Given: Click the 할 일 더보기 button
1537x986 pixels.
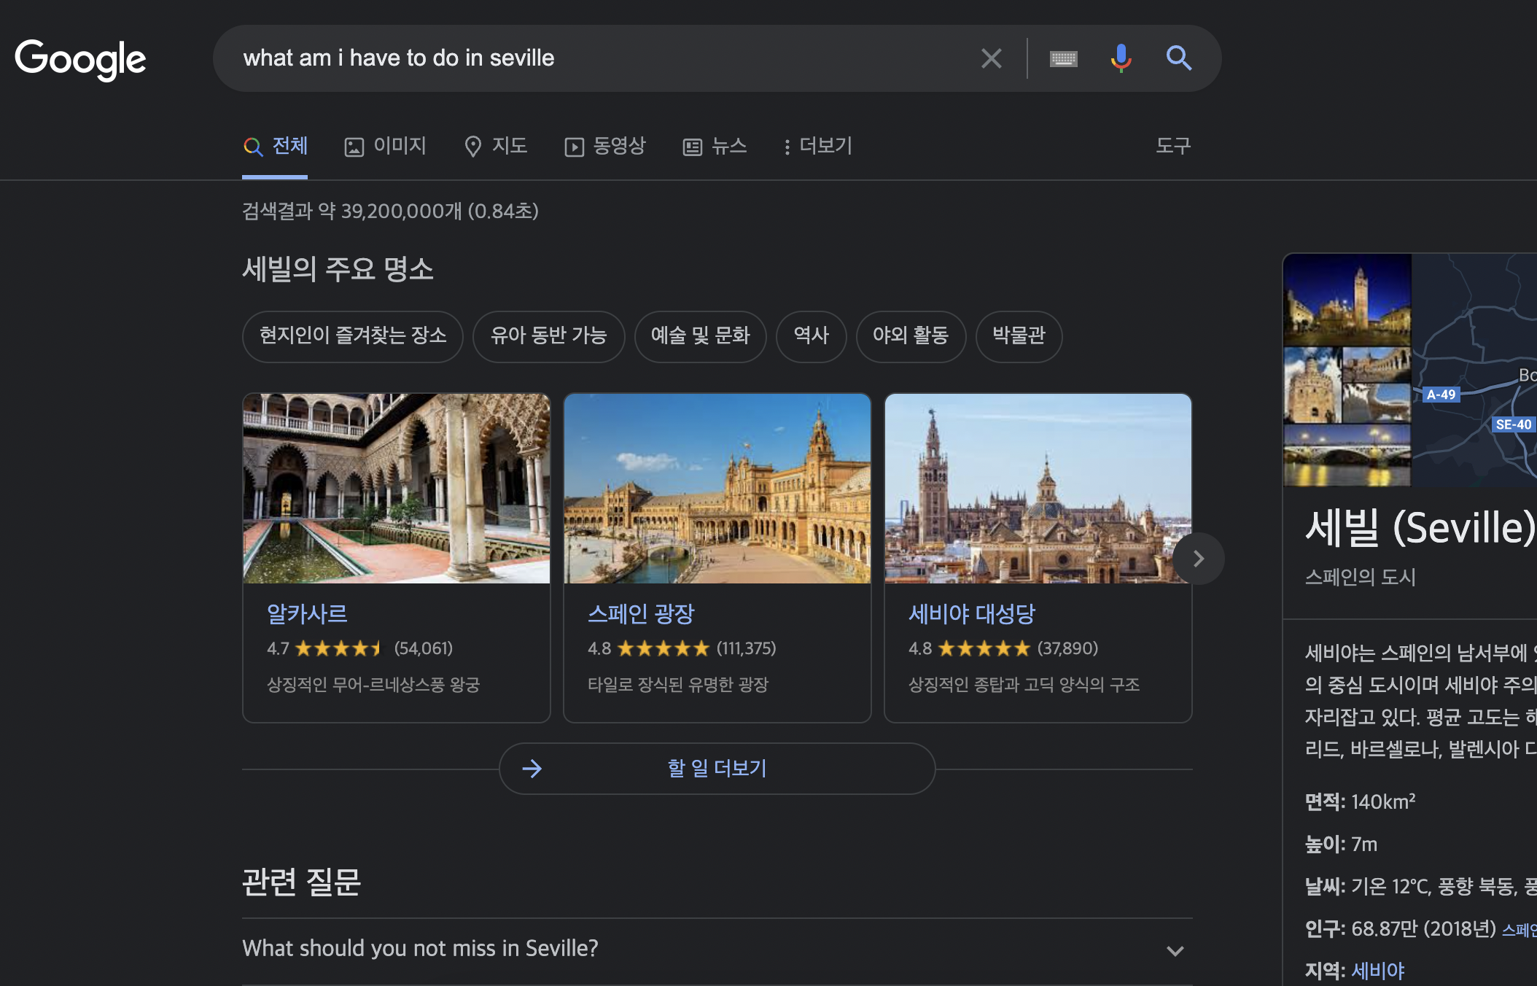Looking at the screenshot, I should point(717,769).
